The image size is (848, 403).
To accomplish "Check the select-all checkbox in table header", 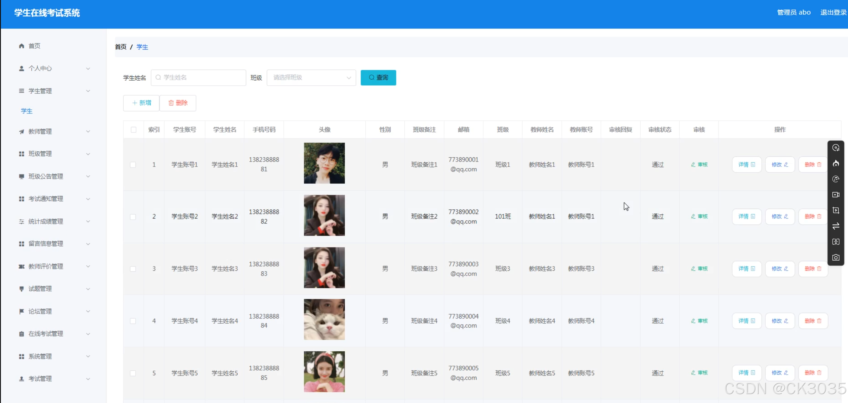I will coord(133,130).
